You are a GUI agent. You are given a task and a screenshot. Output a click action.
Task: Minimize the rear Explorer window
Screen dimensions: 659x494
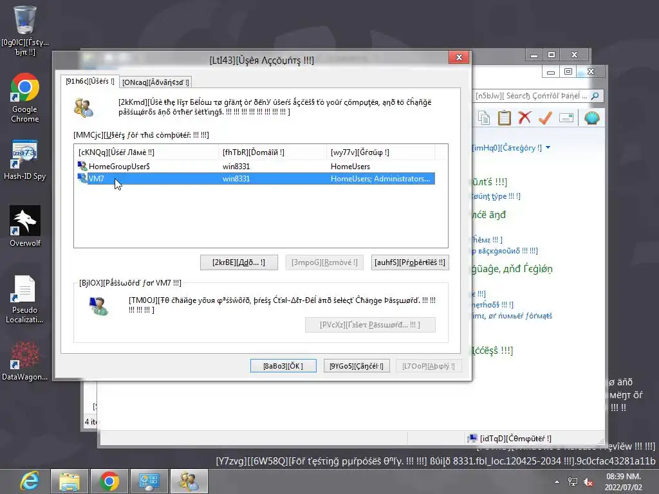pos(534,55)
